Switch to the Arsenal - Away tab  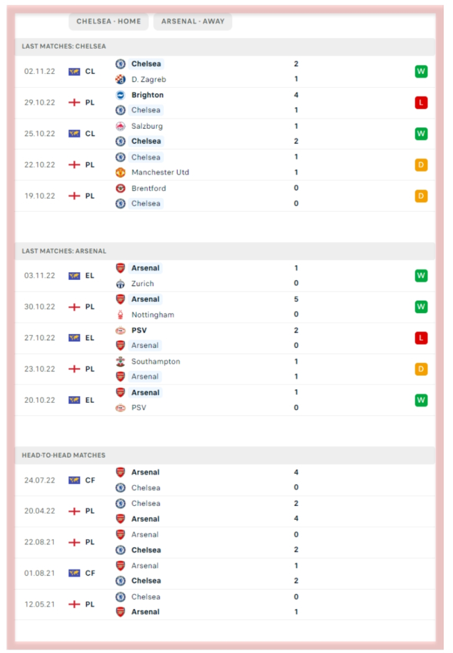(x=193, y=21)
